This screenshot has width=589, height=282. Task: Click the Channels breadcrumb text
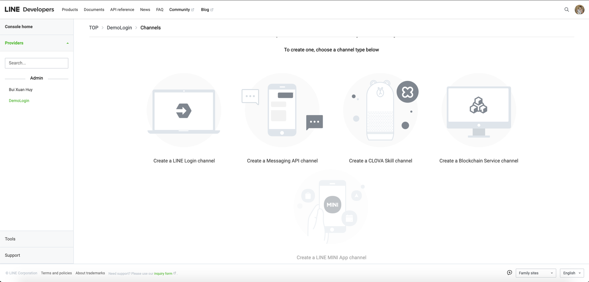pos(151,28)
